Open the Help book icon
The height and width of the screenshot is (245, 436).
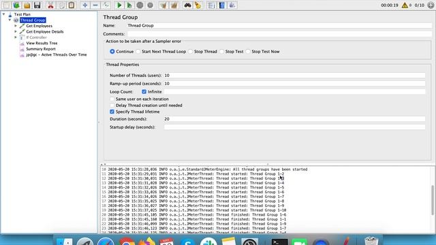(x=222, y=5)
